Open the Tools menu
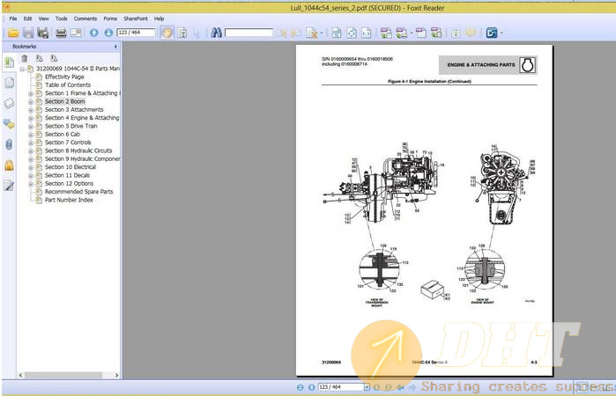This screenshot has width=616, height=396. pos(62,18)
